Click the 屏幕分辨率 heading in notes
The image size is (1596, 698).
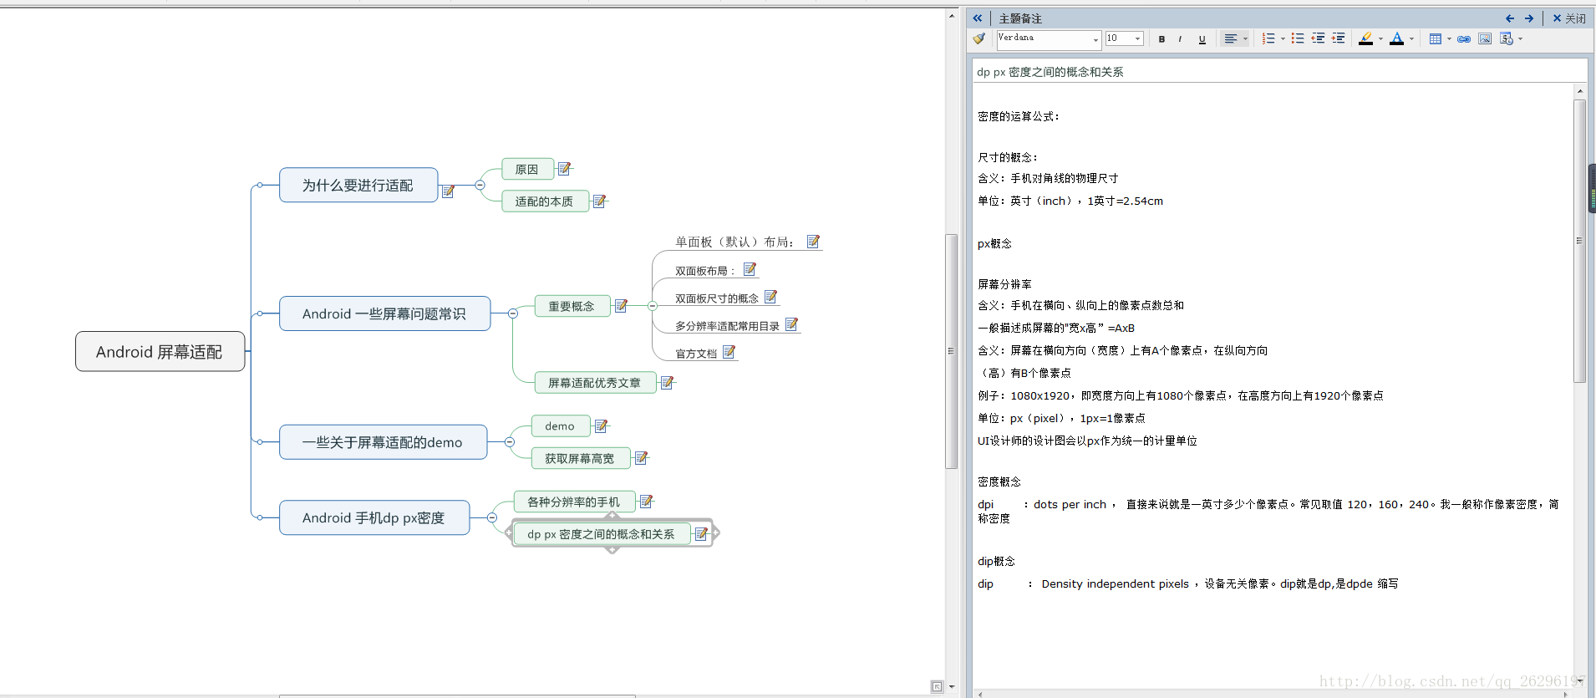pos(1004,284)
